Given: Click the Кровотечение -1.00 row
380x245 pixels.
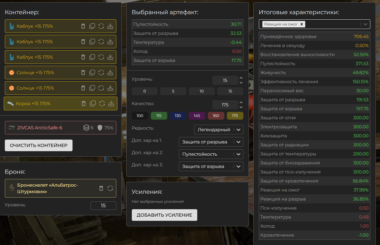Looking at the screenshot, I should click(x=314, y=235).
